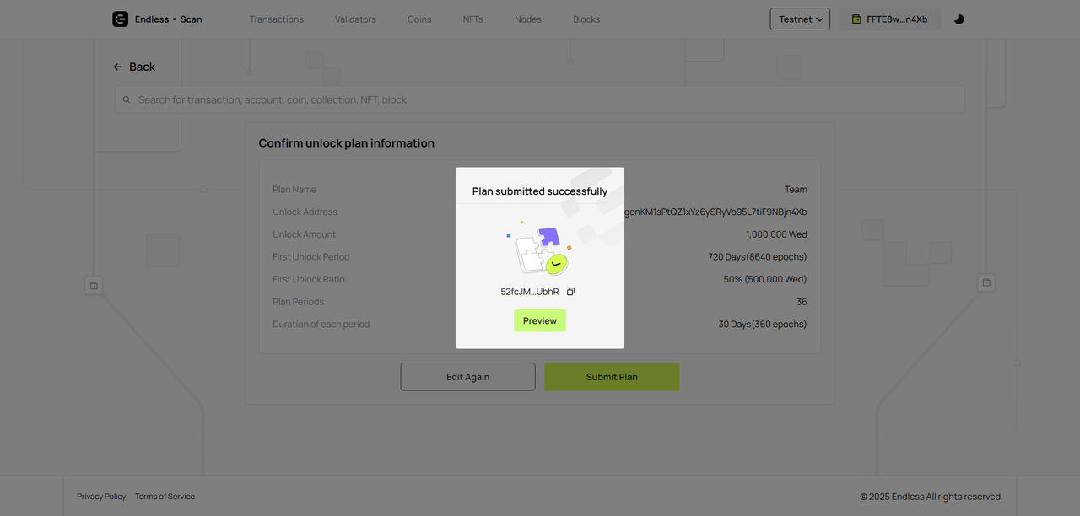
Task: Toggle dark mode moon icon
Action: click(958, 19)
